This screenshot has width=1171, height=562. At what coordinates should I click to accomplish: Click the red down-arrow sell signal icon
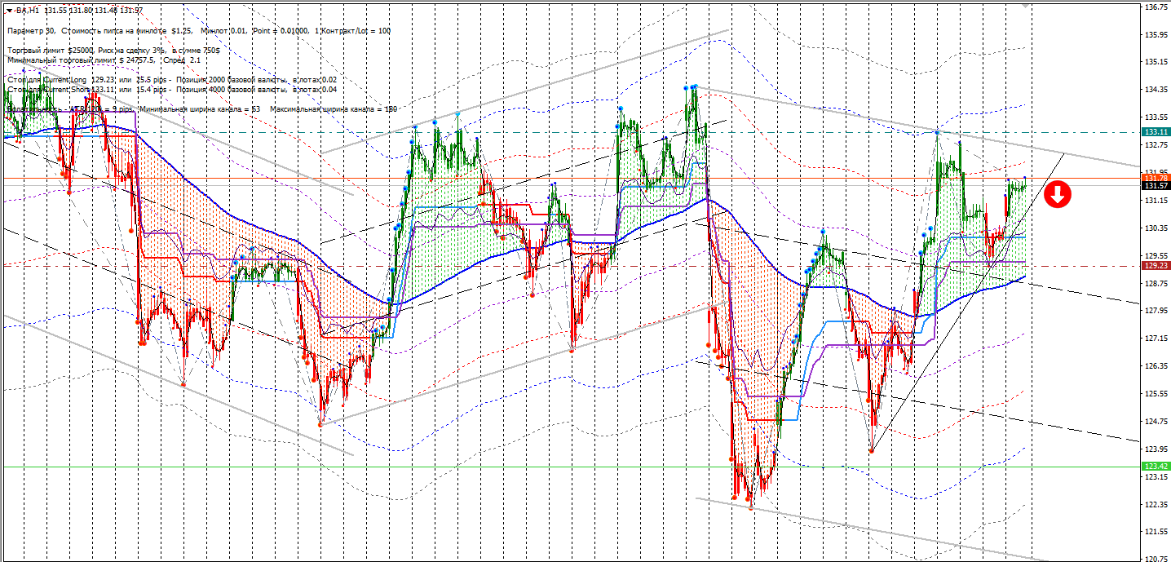tap(1057, 194)
